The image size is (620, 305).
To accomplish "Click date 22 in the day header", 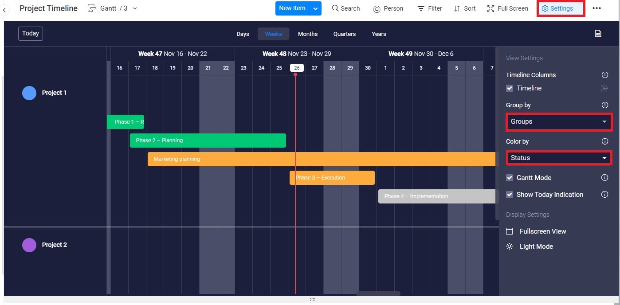I will (226, 68).
